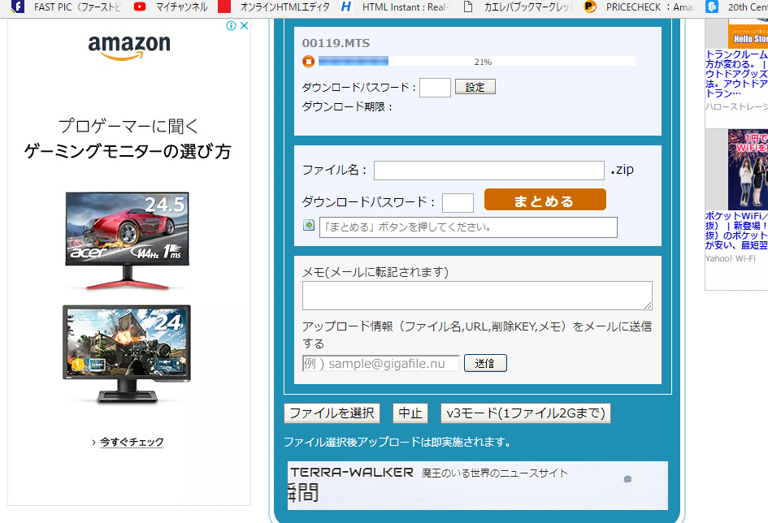The height and width of the screenshot is (523, 768).
Task: Click the Yahoo! Wi-Fi advertiser text
Action: tap(731, 258)
